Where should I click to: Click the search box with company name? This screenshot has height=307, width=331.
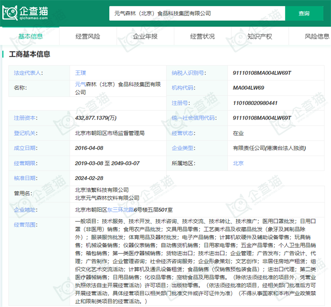pyautogui.click(x=197, y=13)
